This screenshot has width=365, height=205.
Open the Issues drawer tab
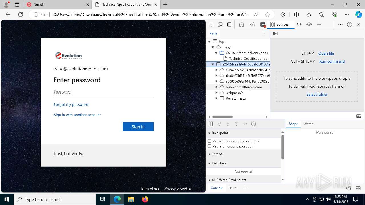(x=233, y=188)
